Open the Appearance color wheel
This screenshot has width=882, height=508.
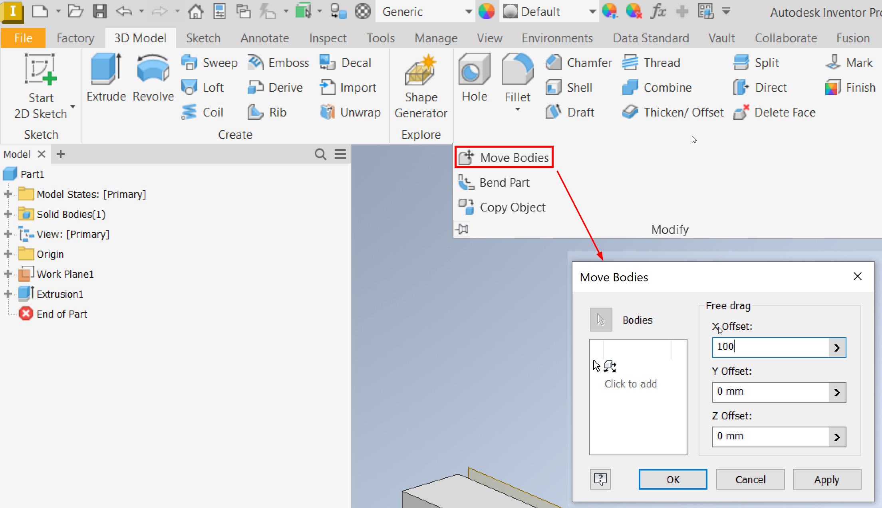click(486, 12)
